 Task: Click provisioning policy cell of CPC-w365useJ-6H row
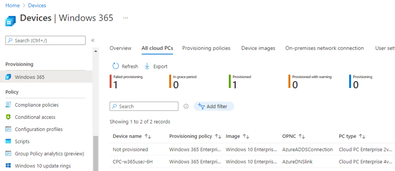[x=195, y=162]
